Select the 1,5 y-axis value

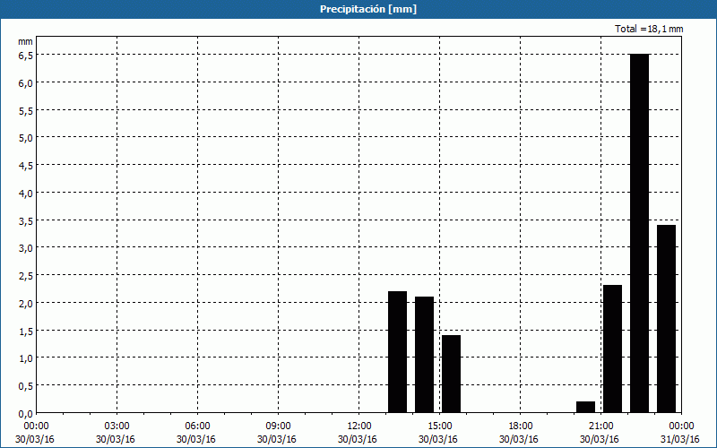tap(25, 331)
